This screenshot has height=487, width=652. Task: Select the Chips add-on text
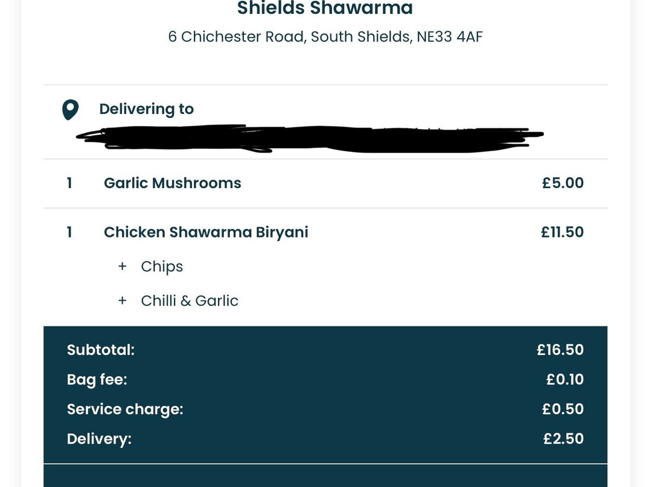tap(162, 266)
